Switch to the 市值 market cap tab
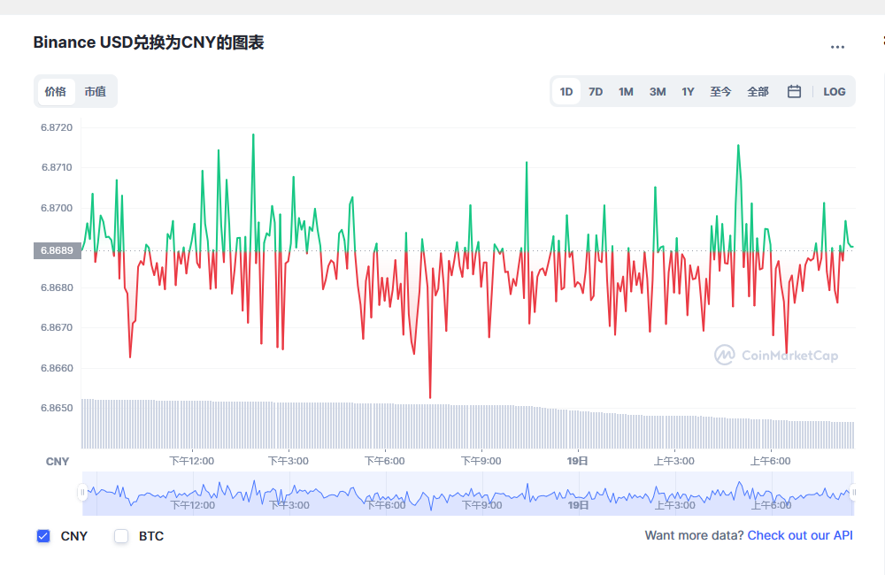885x575 pixels. pyautogui.click(x=96, y=91)
